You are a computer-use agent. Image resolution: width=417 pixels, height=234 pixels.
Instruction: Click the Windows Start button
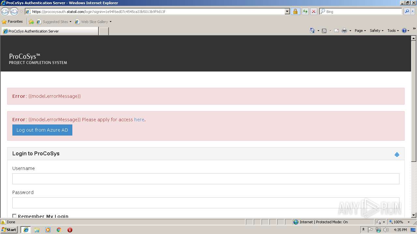(9, 230)
